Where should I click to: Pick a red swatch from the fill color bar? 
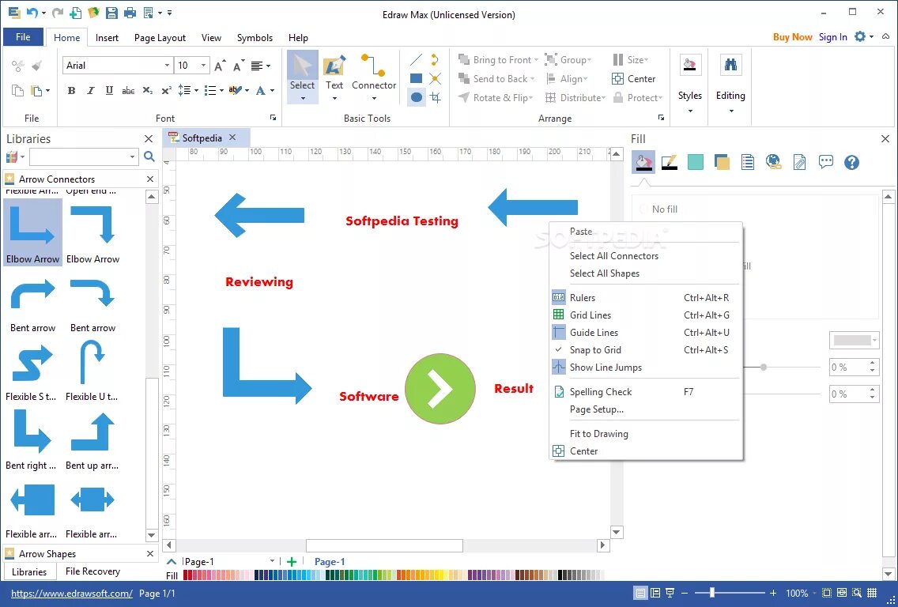click(185, 575)
